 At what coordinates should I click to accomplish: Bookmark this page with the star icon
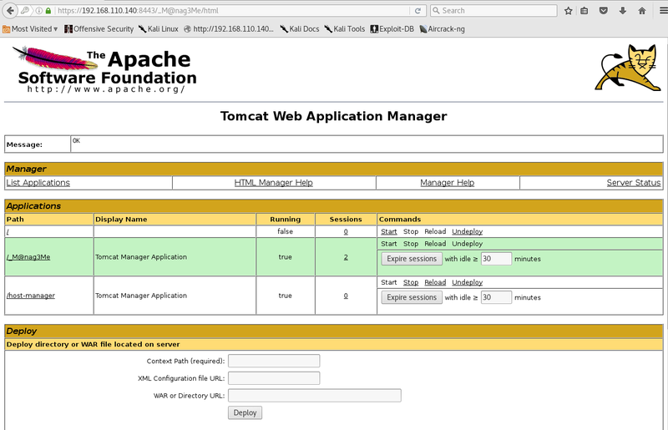[568, 11]
